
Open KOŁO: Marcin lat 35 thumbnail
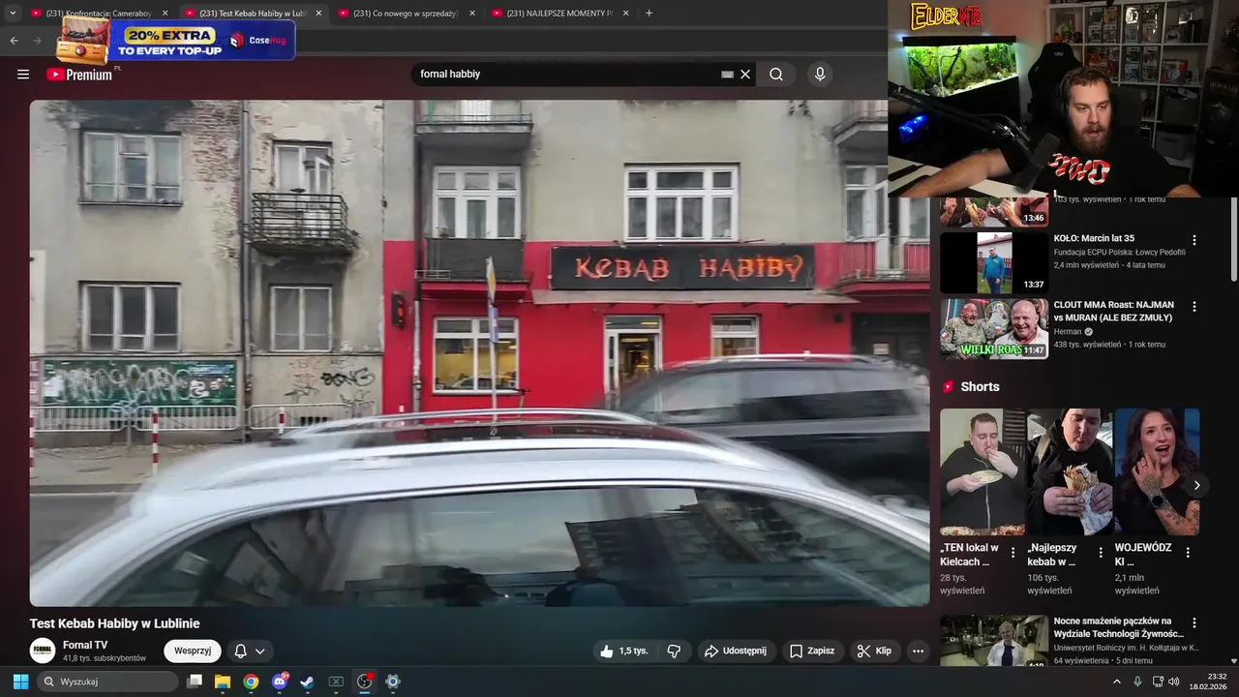(994, 263)
